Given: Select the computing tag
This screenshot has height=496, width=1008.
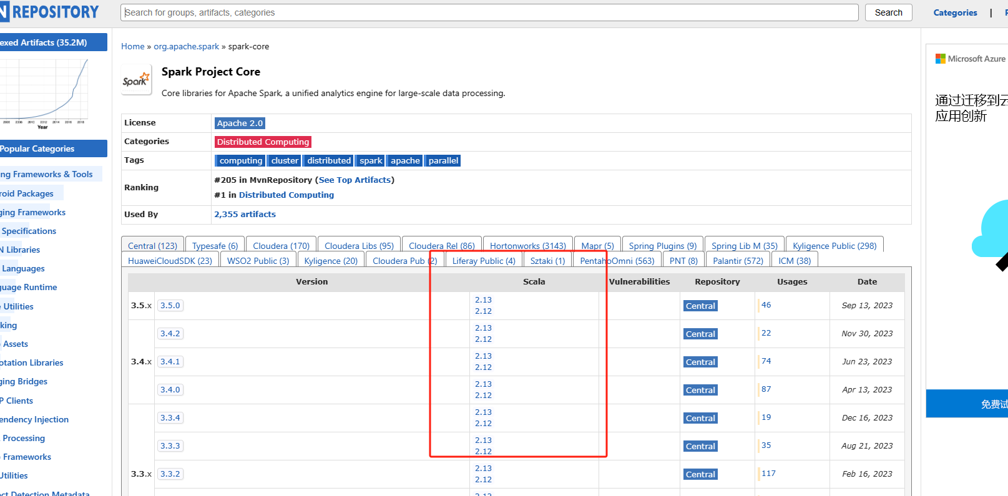Looking at the screenshot, I should click(x=240, y=161).
